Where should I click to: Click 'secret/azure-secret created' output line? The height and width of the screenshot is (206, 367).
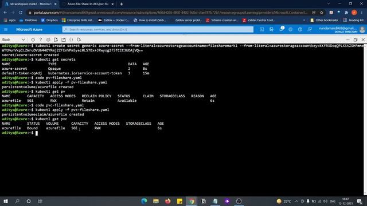pyautogui.click(x=30, y=55)
